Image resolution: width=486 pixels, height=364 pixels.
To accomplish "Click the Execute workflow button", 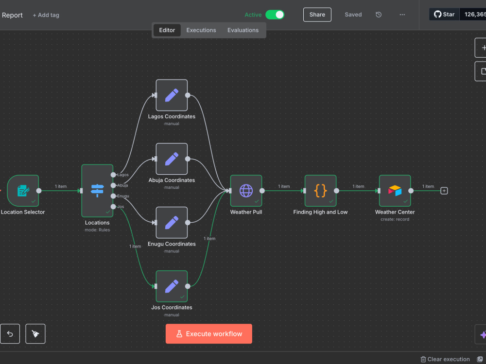I will 209,334.
